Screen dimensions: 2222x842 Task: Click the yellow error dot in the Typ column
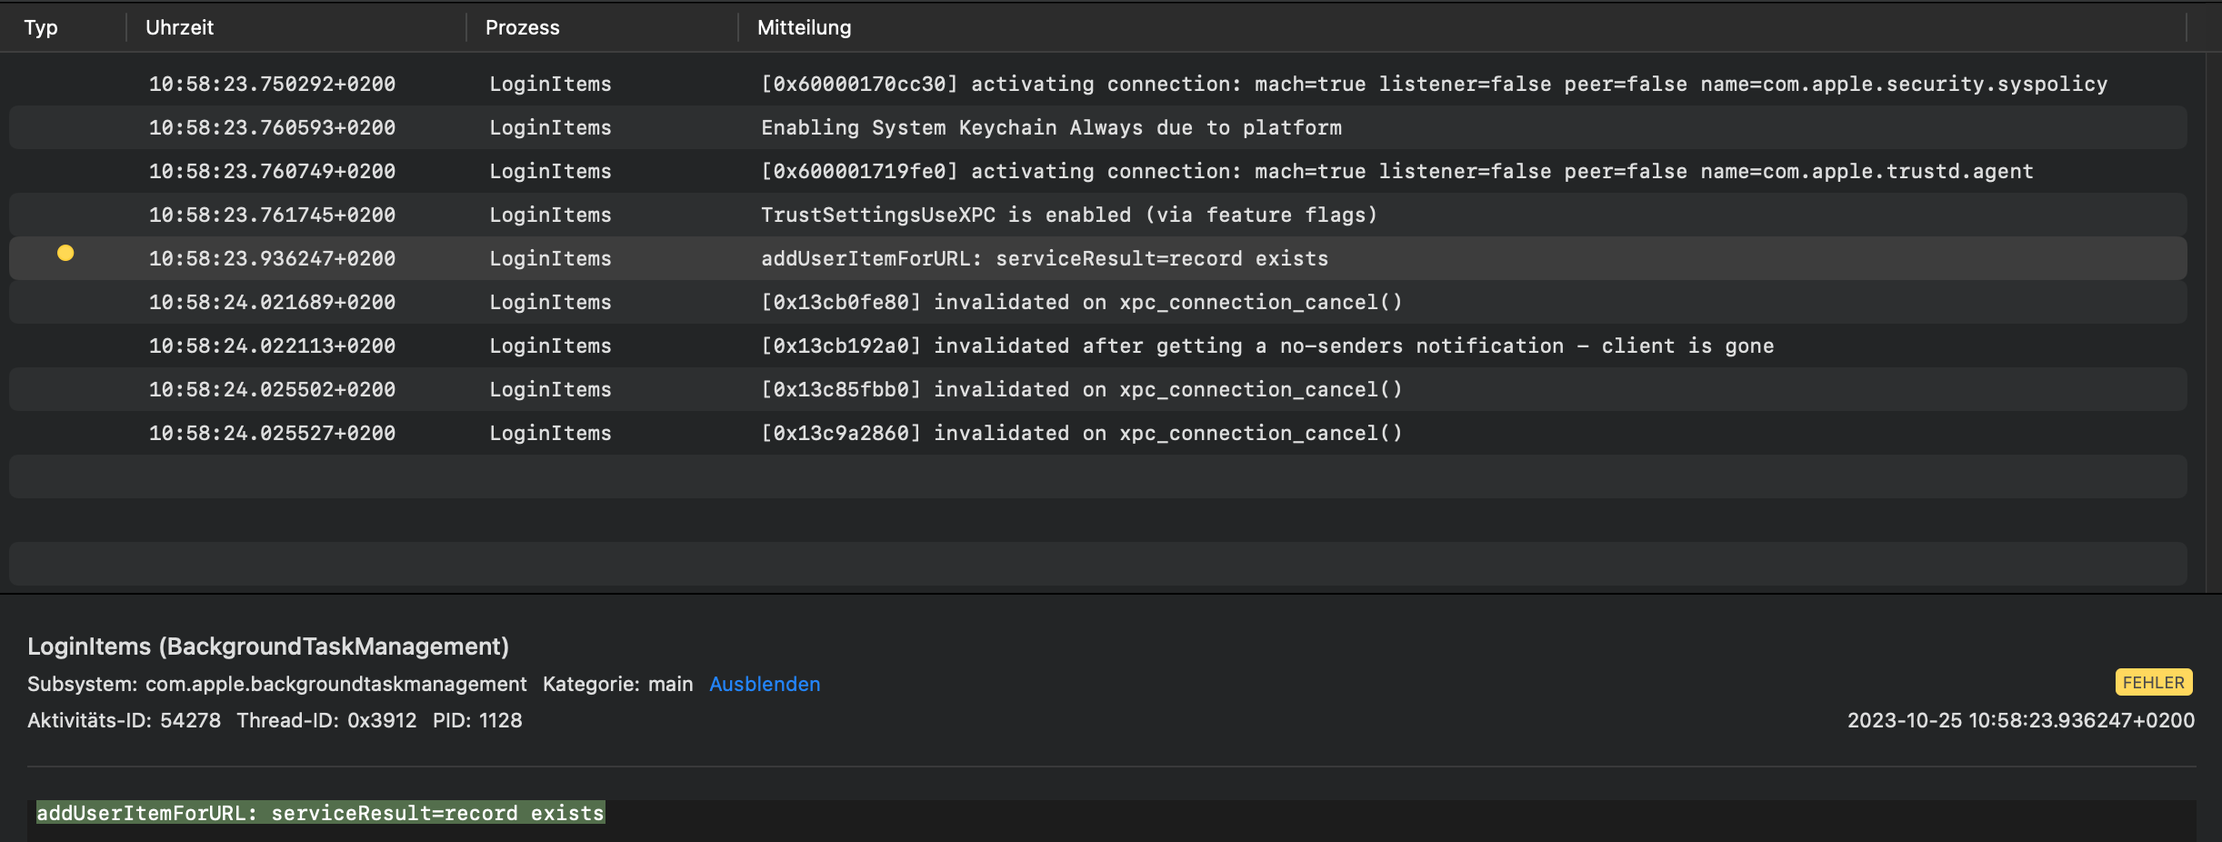click(65, 253)
